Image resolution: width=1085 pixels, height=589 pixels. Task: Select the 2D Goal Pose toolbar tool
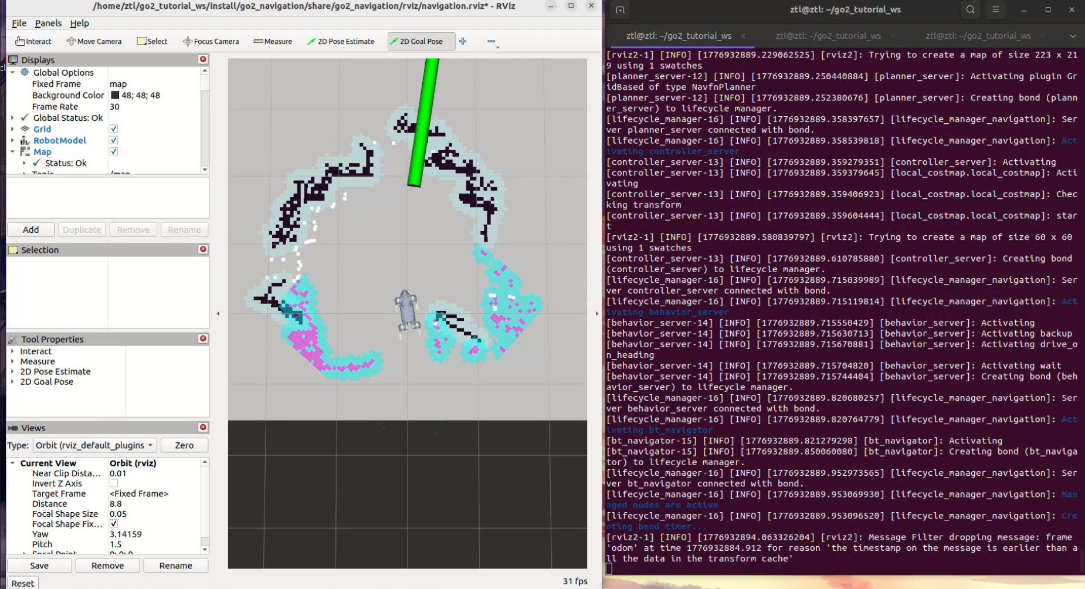point(421,41)
